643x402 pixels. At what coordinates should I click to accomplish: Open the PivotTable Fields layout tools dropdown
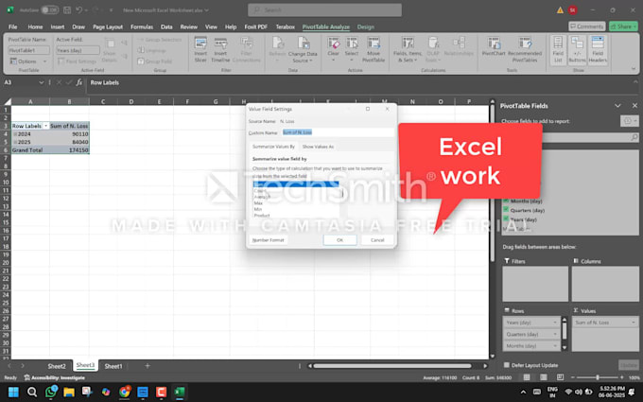click(x=630, y=121)
